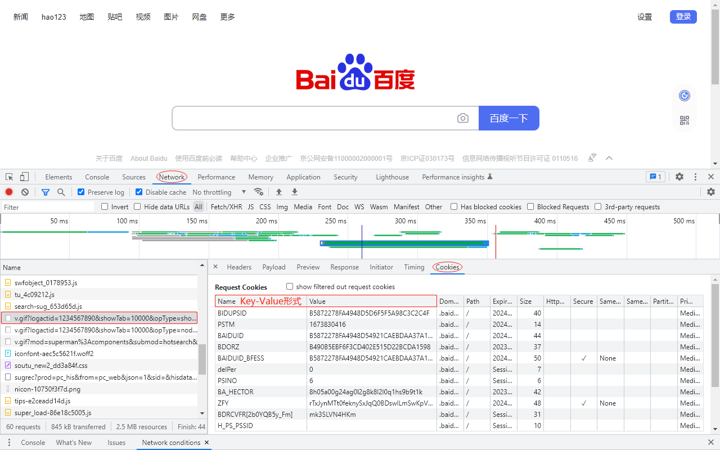
Task: Select the nicon-10750f3f7d.png request
Action: [x=99, y=389]
